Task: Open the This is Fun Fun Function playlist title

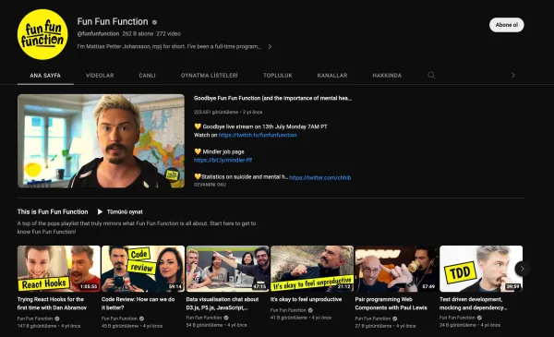Action: [53, 212]
